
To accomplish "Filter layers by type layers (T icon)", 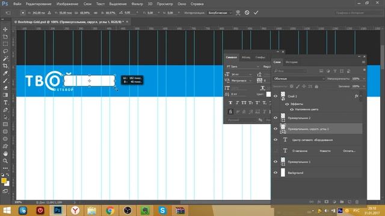I will [x=335, y=71].
